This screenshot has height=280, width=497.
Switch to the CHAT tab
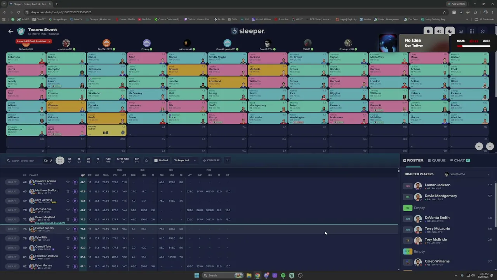(460, 160)
